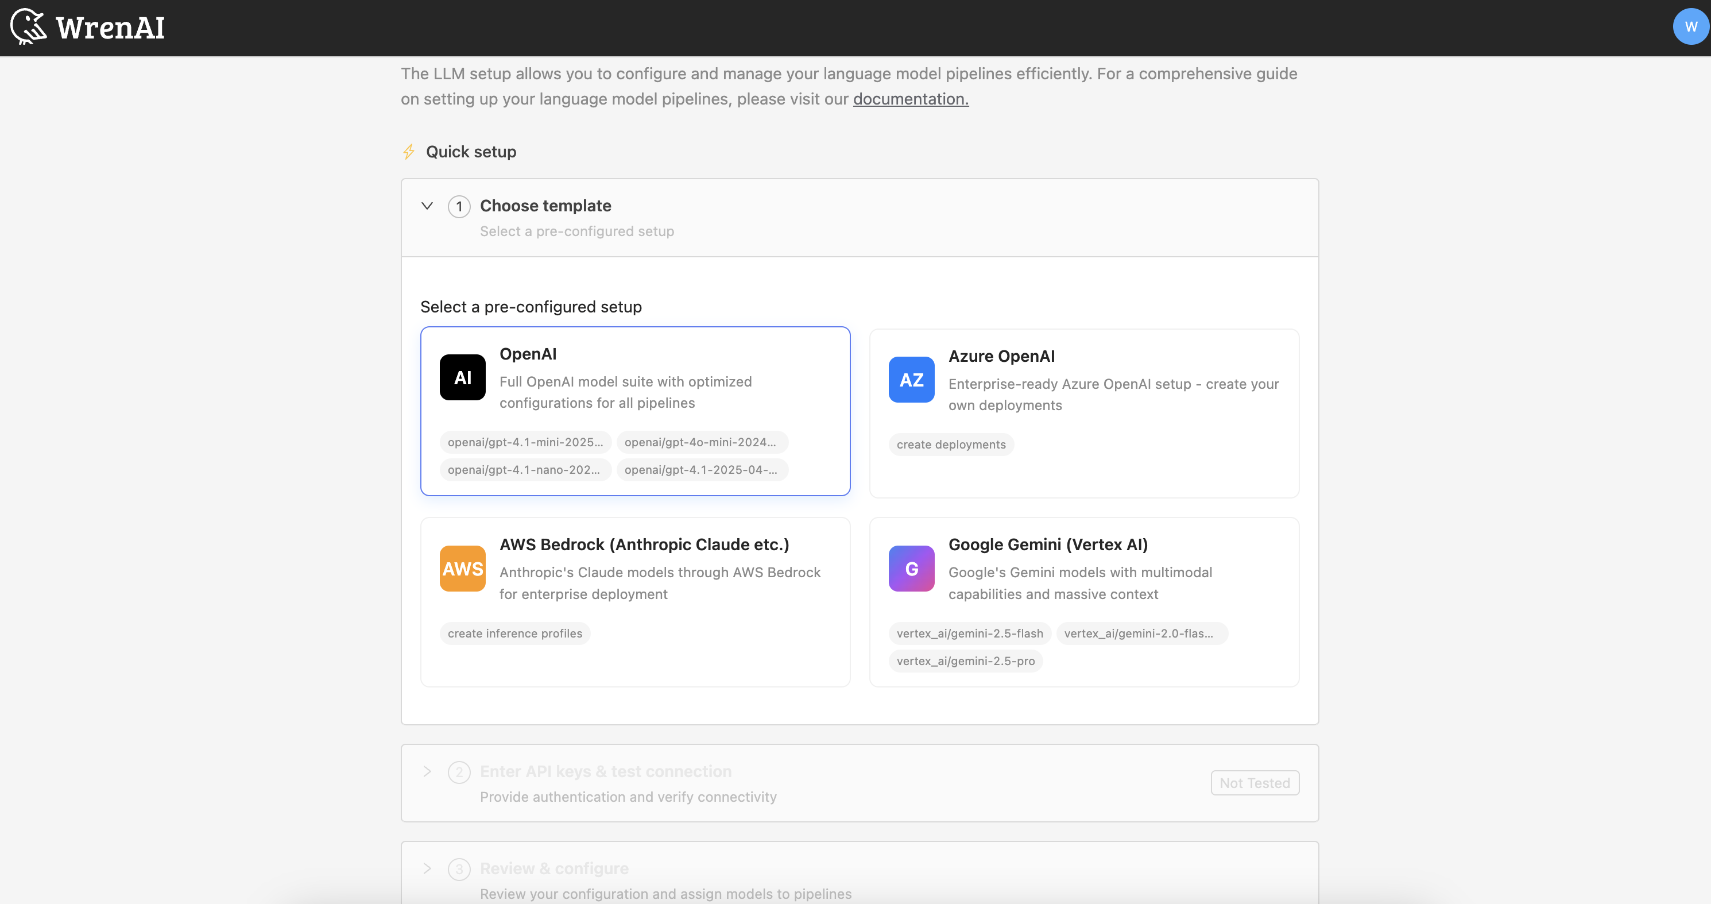Select the Azure OpenAI template card
The image size is (1711, 904).
click(1084, 413)
